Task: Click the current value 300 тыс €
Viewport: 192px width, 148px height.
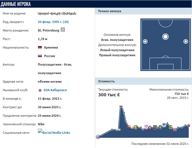Action: (x=109, y=95)
